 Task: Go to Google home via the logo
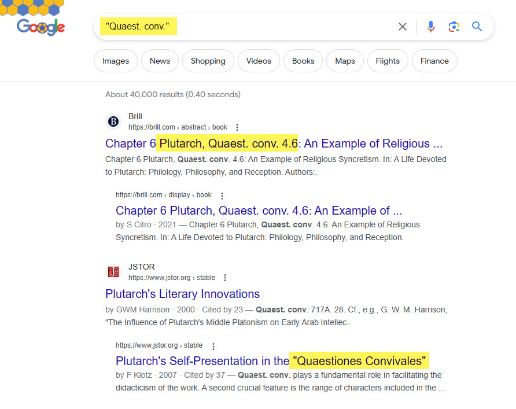point(41,27)
